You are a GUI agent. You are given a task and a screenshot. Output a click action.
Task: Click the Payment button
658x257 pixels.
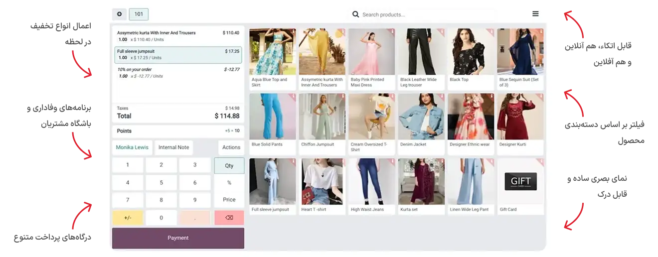click(x=178, y=238)
